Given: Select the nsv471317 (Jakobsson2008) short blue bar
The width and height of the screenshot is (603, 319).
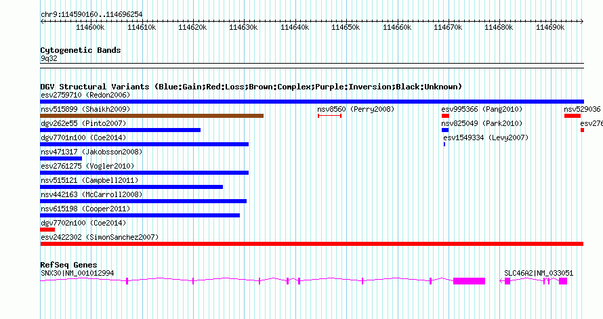Looking at the screenshot, I should [61, 158].
